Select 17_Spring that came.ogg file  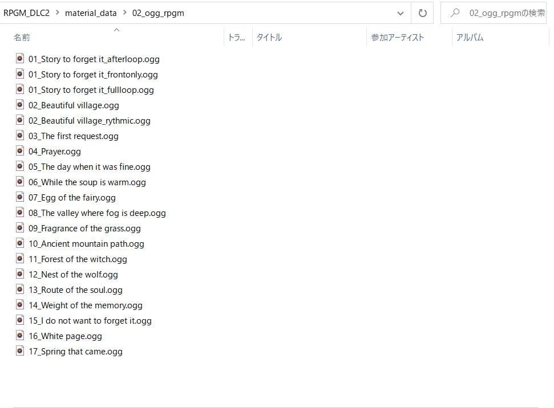[x=75, y=351]
